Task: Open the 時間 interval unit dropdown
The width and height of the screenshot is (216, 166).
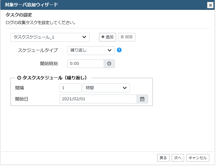Action: click(x=106, y=88)
